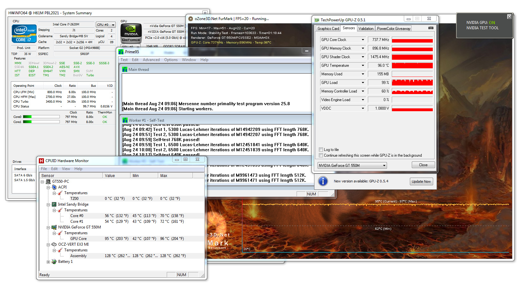Click the Worker #1 Self-Test window icon
Image resolution: width=520 pixels, height=293 pixels.
click(x=125, y=120)
